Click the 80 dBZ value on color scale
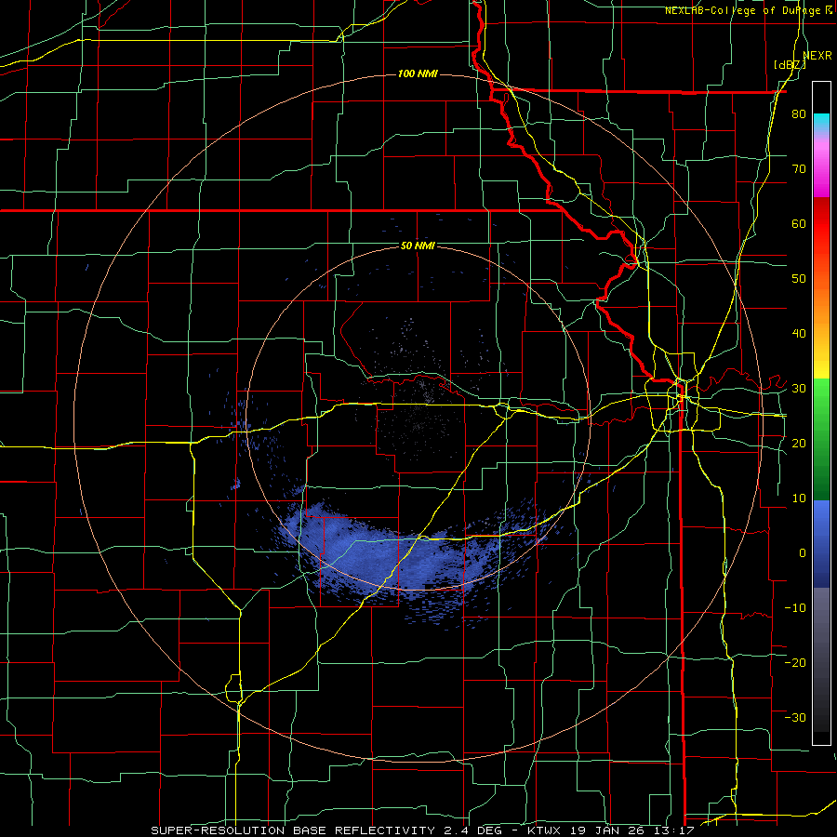 [799, 114]
